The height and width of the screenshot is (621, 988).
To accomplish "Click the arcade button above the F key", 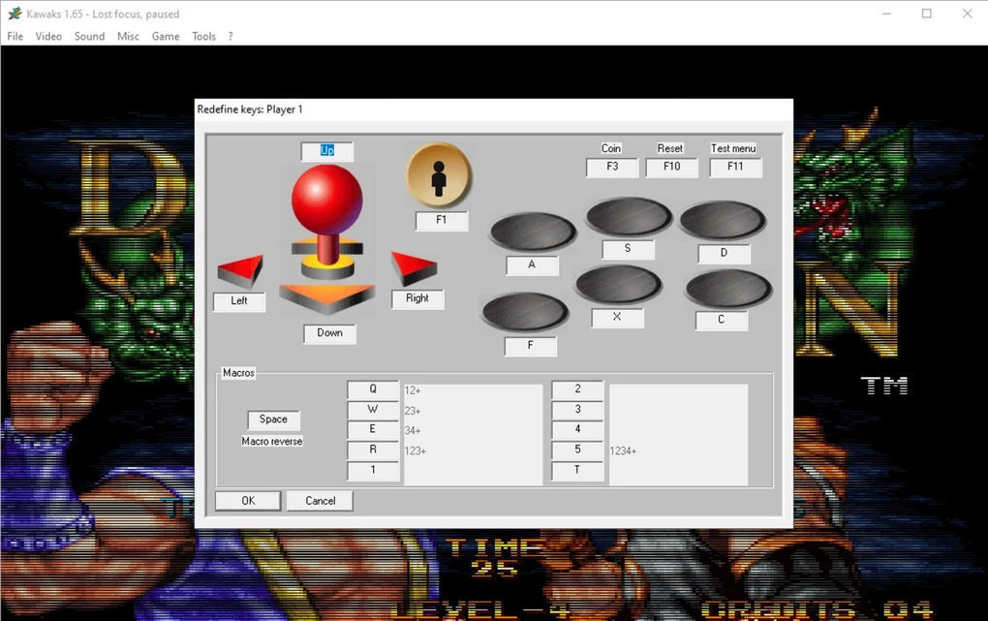I will (526, 312).
